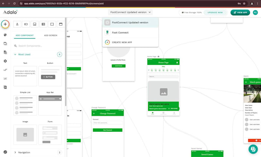
Task: Switch to the Add Component tab
Action: (x=25, y=35)
